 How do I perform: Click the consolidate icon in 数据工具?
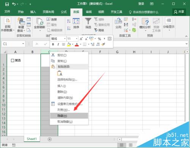point(134,19)
